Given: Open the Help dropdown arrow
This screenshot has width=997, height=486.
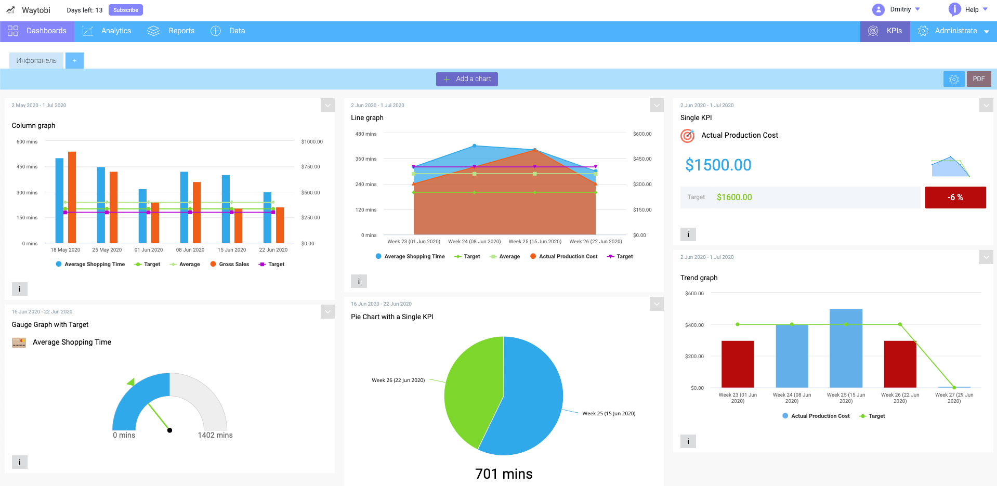Looking at the screenshot, I should 985,9.
